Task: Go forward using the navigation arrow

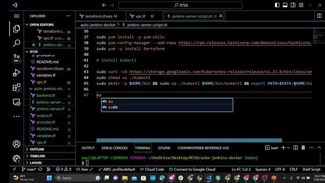Action: 112,5
